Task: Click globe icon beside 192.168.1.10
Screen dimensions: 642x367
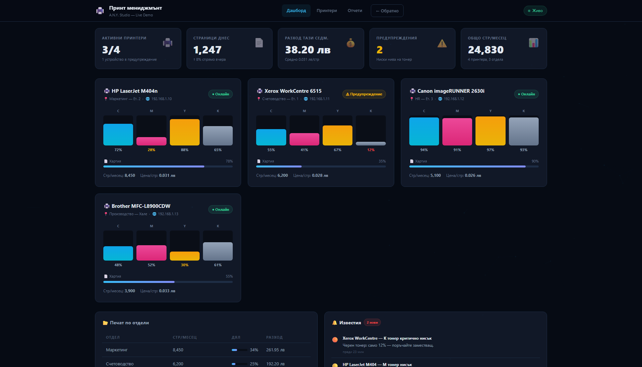Action: tap(148, 99)
